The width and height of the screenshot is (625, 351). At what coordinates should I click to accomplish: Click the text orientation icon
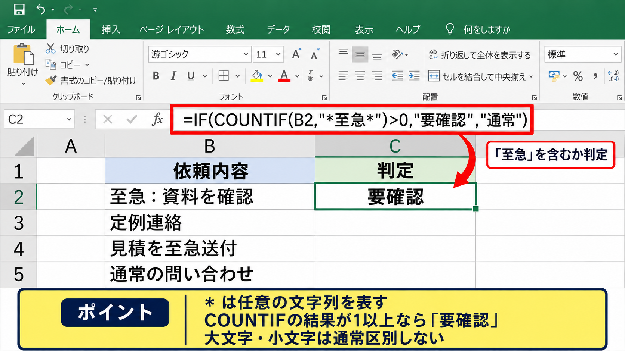(x=397, y=54)
